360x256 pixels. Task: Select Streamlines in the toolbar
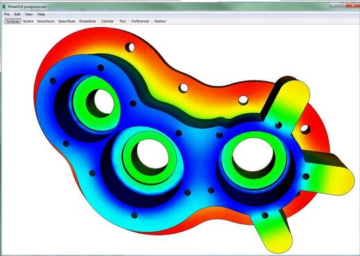point(87,21)
